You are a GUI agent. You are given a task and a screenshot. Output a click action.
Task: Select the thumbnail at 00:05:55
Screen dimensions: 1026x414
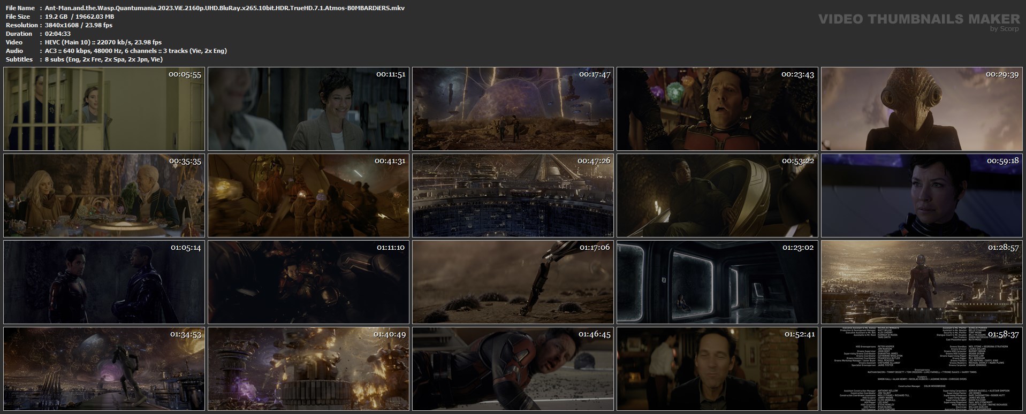click(x=104, y=109)
